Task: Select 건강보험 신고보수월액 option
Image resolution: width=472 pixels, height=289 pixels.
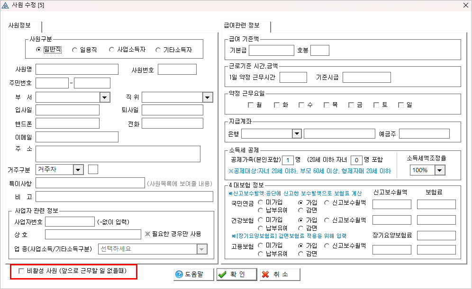Action: coord(327,220)
